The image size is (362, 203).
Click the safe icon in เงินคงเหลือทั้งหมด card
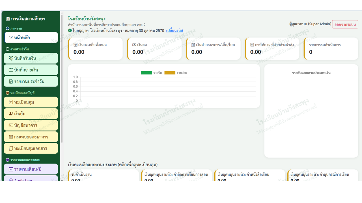coord(75,45)
